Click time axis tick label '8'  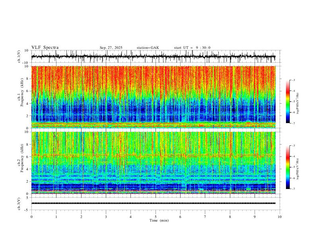[230, 217]
